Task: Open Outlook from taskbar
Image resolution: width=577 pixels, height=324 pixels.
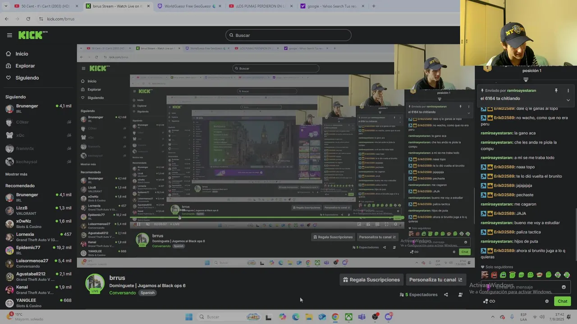Action: coord(322,317)
